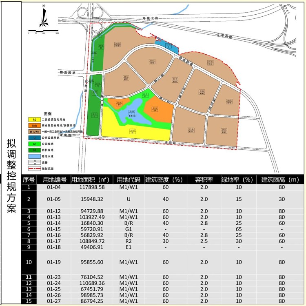Click row number 10 in table
Viewport: 306px width, 306px height.
click(29, 262)
